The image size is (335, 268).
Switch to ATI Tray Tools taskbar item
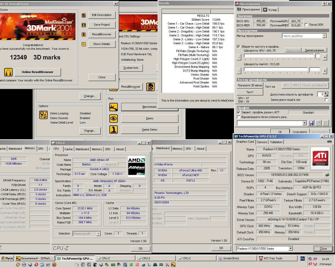[277, 258]
